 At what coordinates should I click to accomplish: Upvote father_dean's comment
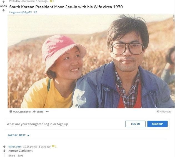(x=4, y=146)
